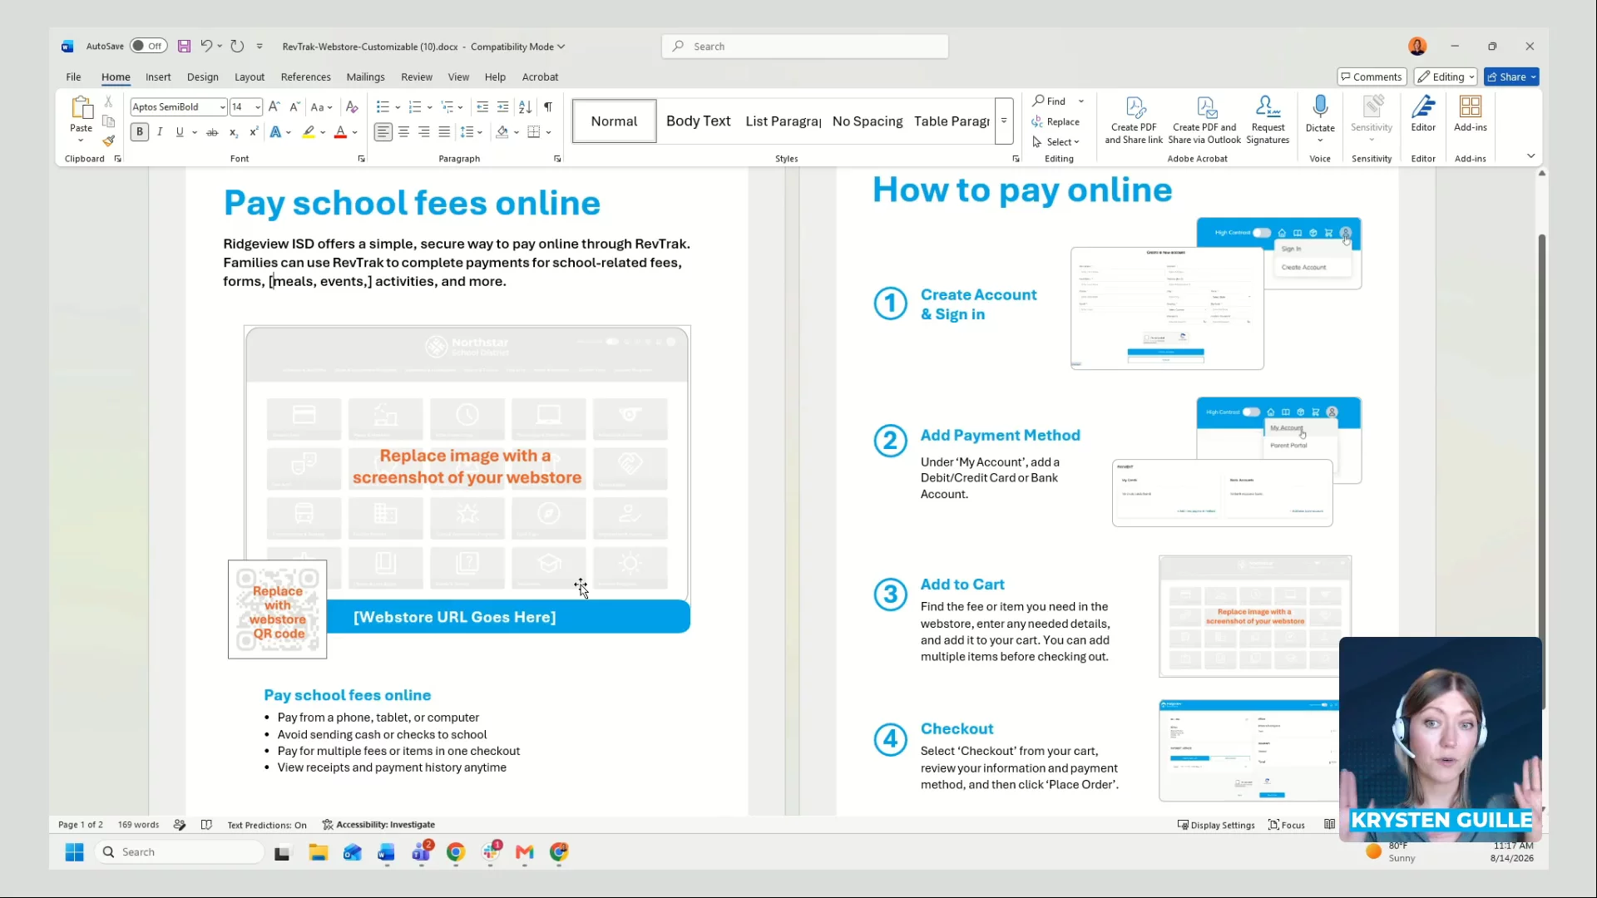Click the title bar Search field
Screen dimensions: 1597x898
[x=805, y=47]
